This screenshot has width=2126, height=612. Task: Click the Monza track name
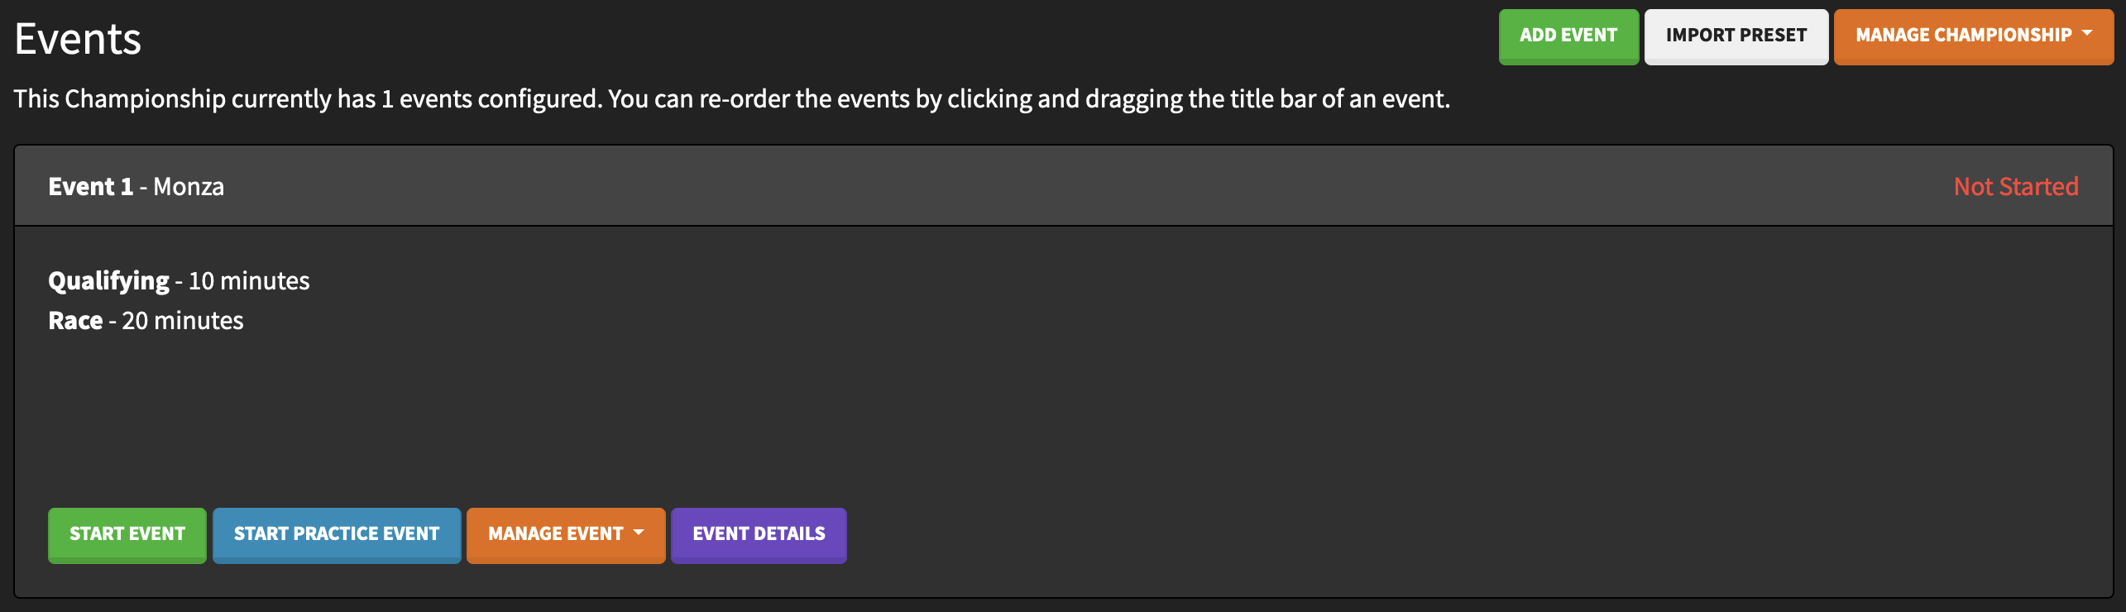pyautogui.click(x=189, y=187)
